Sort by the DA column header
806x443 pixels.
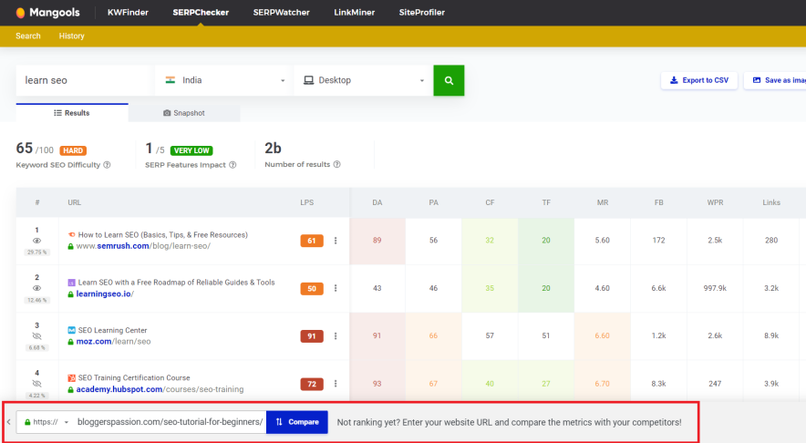coord(377,202)
